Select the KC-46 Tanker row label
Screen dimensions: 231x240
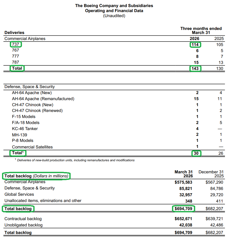tap(25, 129)
